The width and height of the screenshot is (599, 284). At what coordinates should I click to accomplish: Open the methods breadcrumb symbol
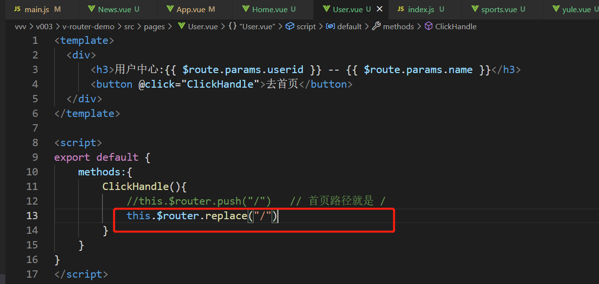pos(393,26)
